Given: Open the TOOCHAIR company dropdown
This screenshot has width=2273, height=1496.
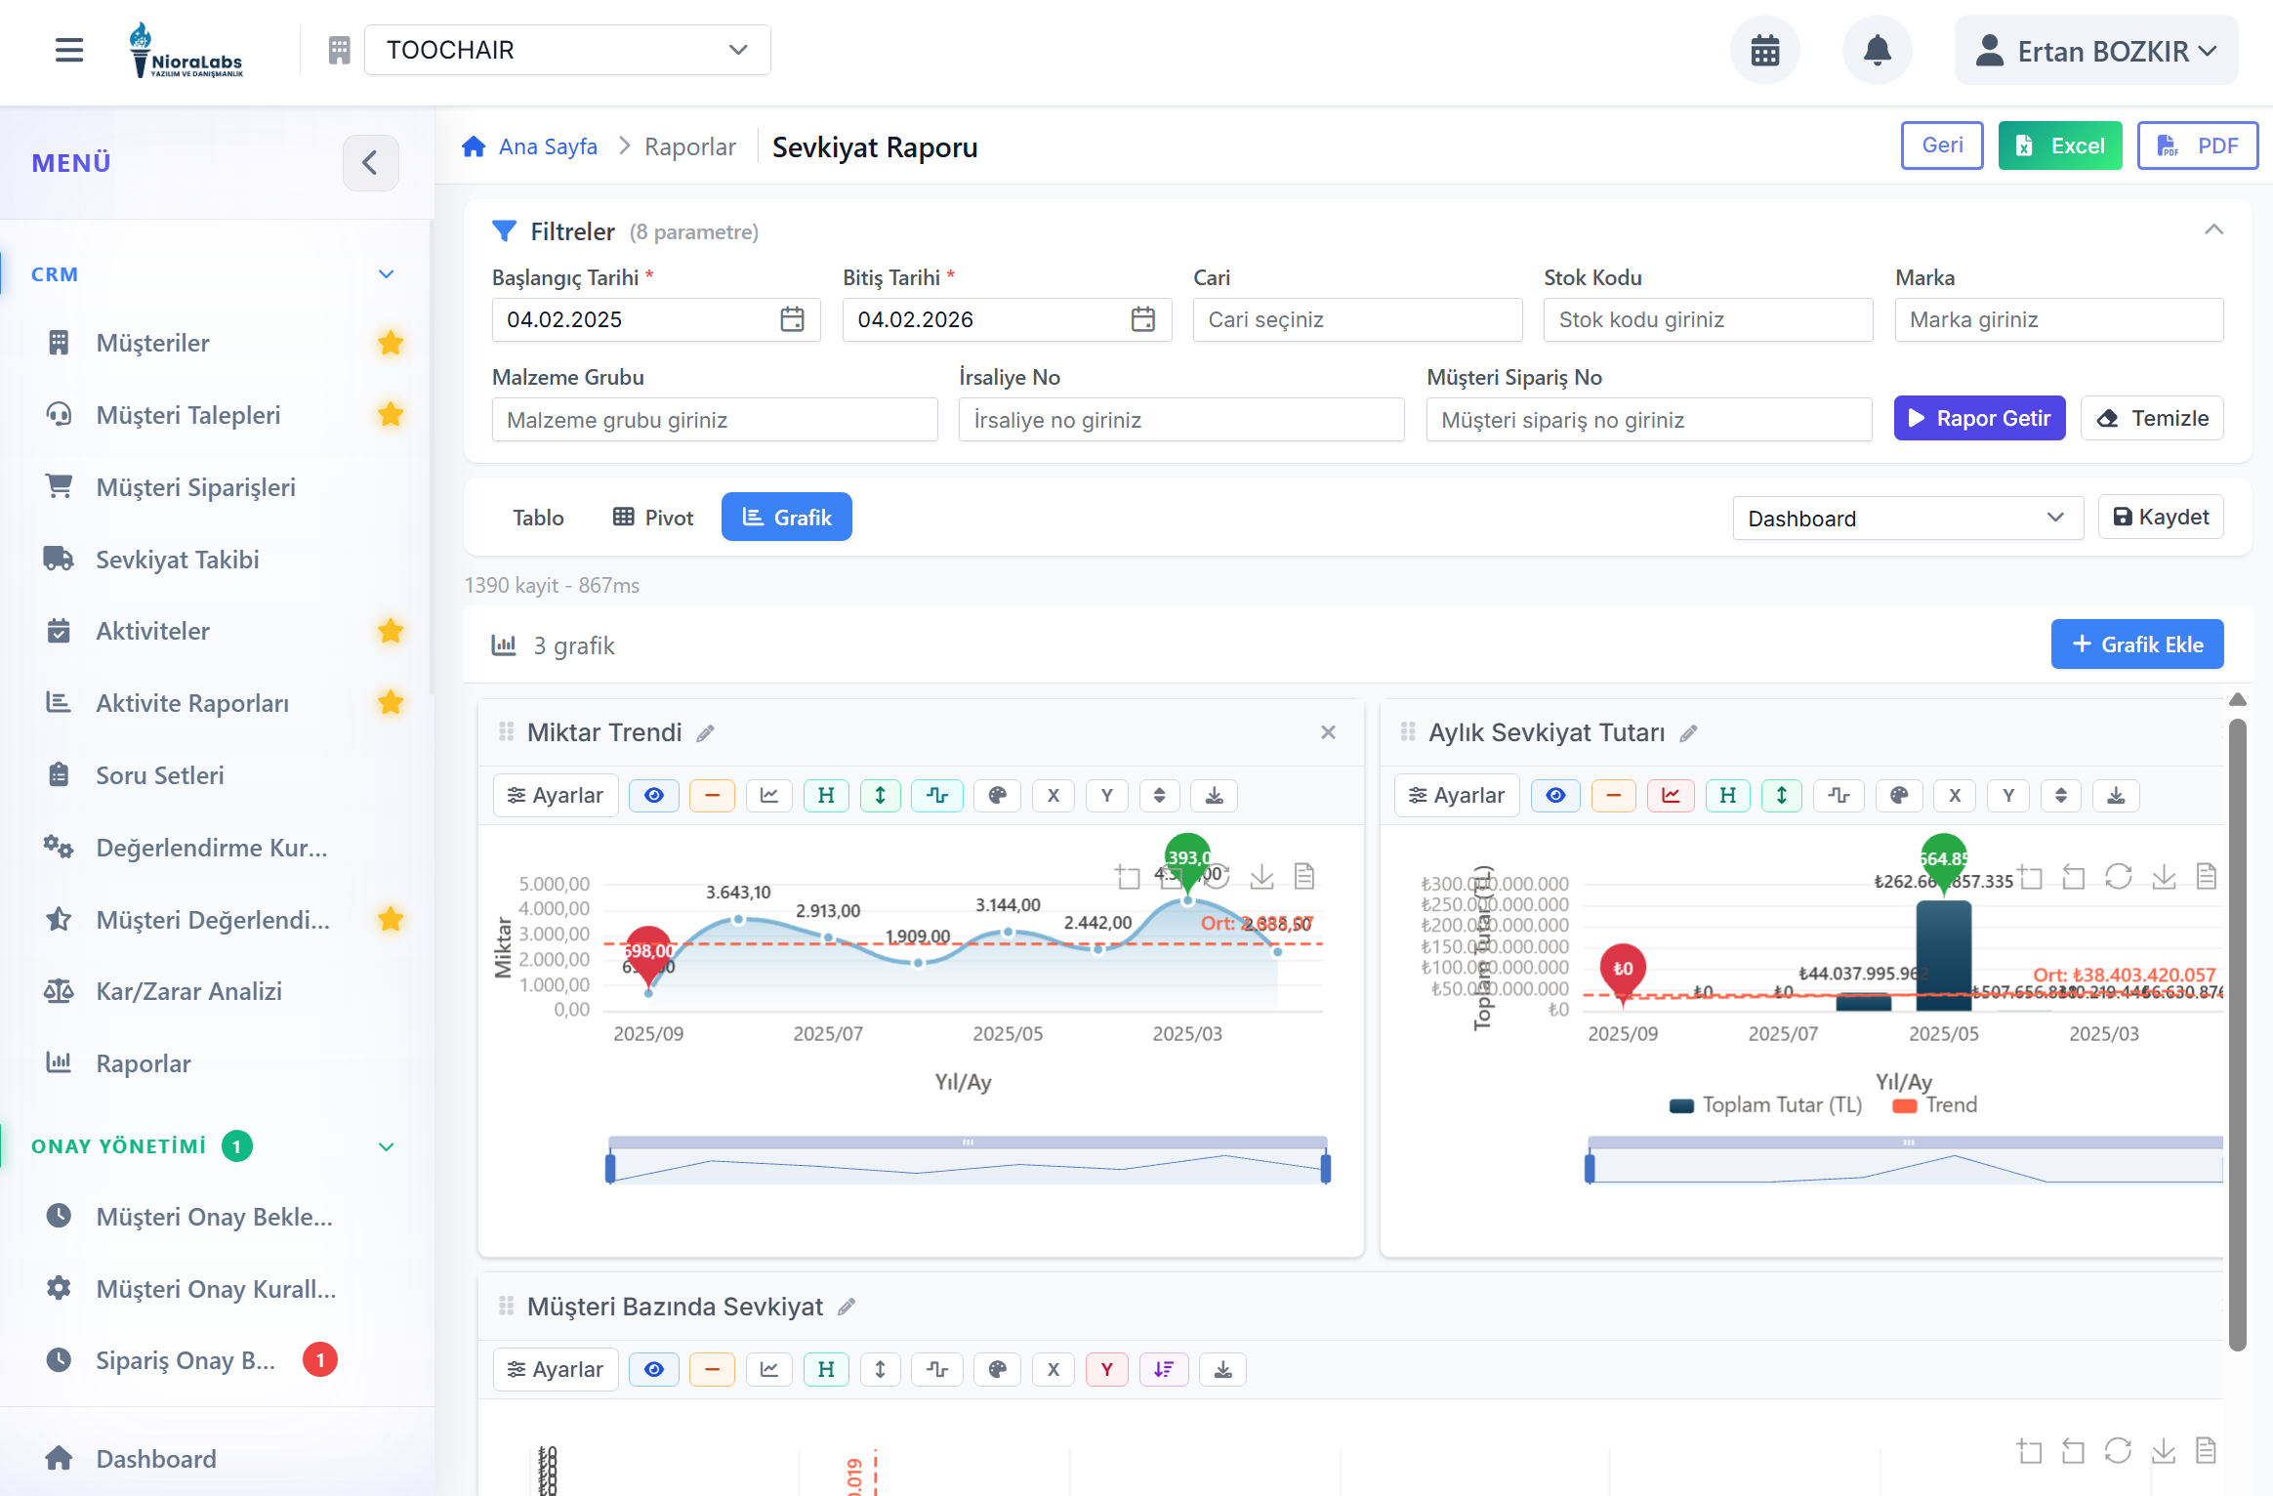Looking at the screenshot, I should pos(566,50).
